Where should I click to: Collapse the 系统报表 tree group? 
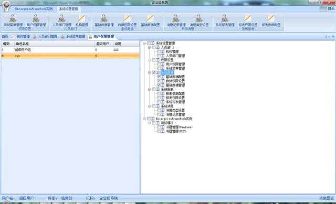tap(149, 89)
